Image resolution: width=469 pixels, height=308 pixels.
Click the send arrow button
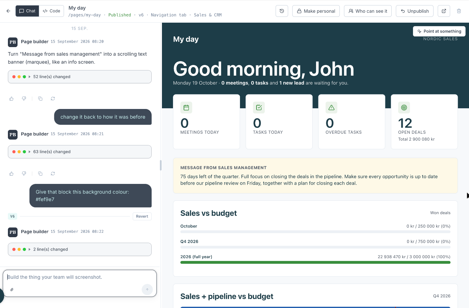pyautogui.click(x=147, y=289)
